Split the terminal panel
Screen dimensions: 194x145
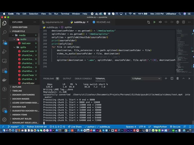point(172,79)
